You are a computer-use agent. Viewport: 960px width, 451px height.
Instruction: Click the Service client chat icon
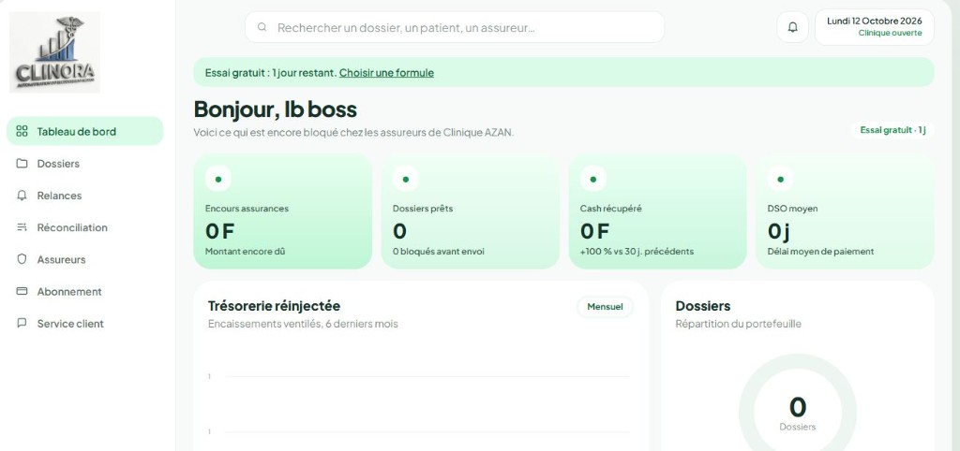(x=22, y=323)
